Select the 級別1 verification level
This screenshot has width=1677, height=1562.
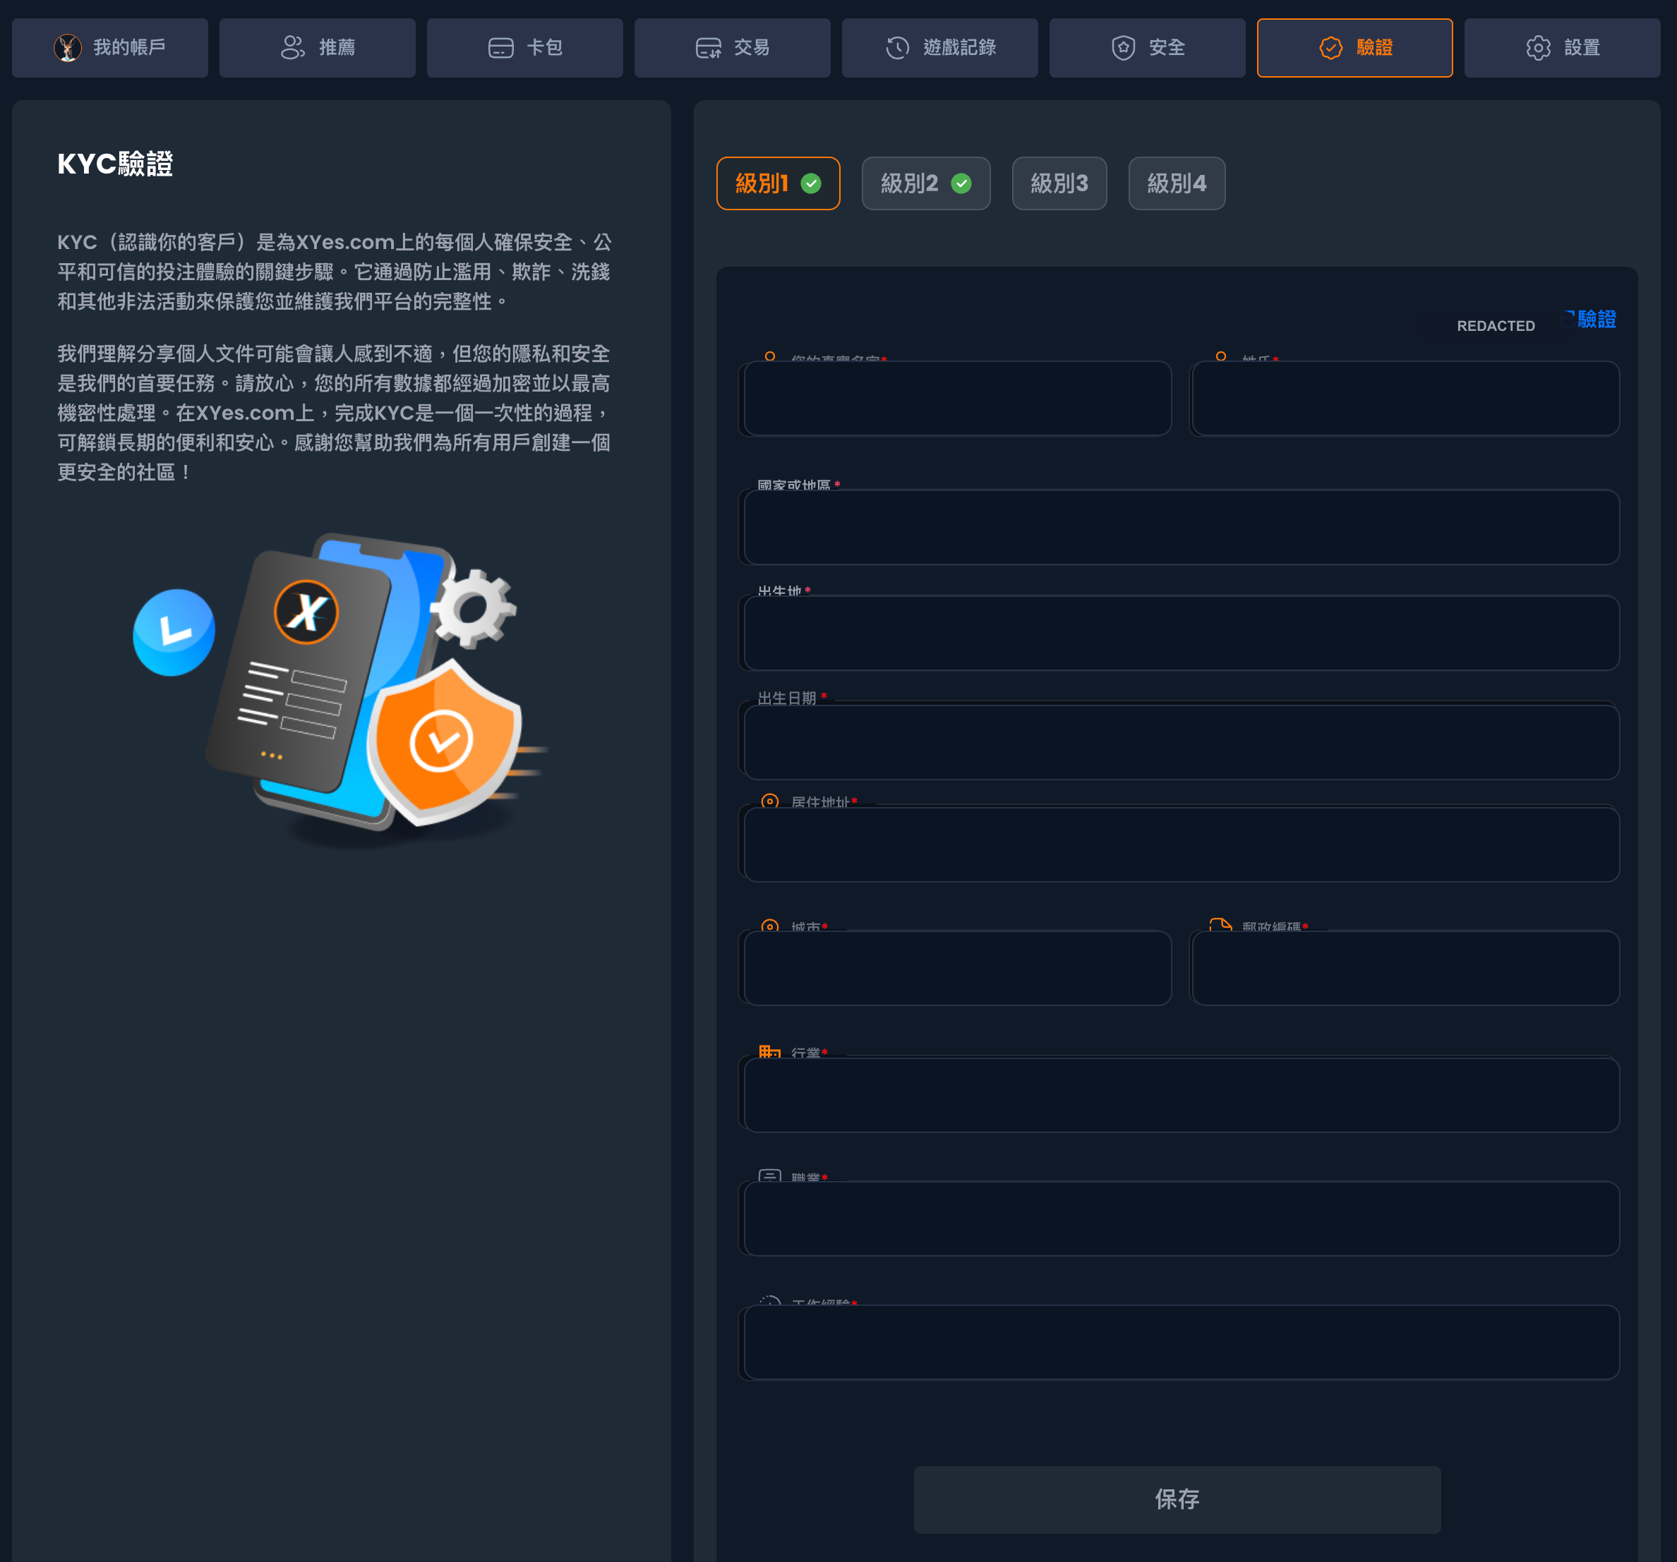pos(778,183)
